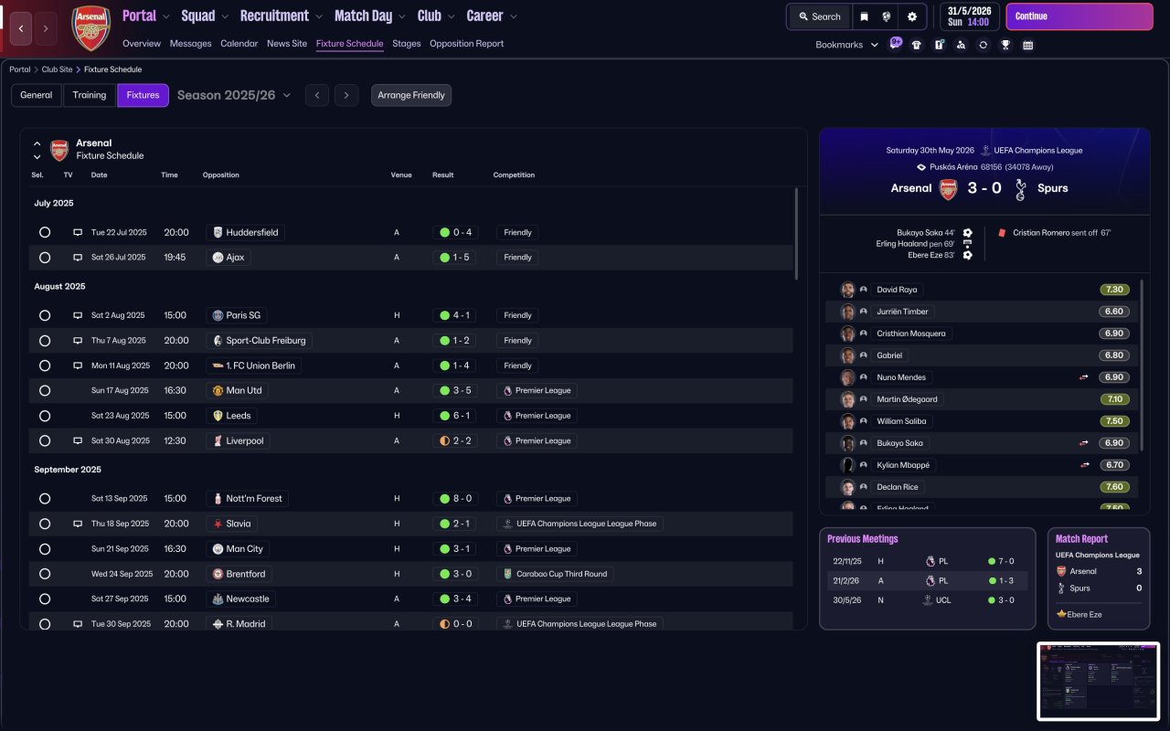The width and height of the screenshot is (1170, 731).
Task: Select the Man City fixture radio button
Action: pyautogui.click(x=45, y=549)
